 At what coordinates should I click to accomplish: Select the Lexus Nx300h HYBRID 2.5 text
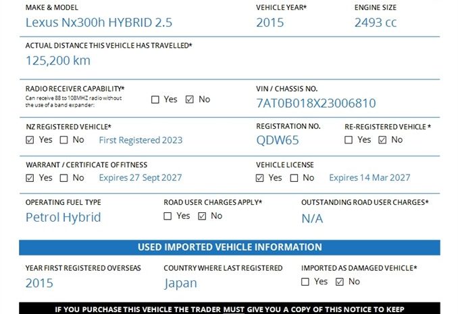(x=99, y=22)
